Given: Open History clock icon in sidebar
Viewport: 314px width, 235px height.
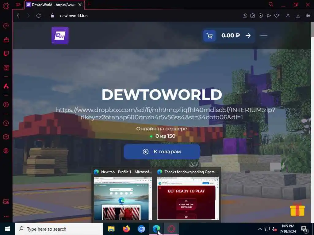Looking at the screenshot, I should click(6, 123).
